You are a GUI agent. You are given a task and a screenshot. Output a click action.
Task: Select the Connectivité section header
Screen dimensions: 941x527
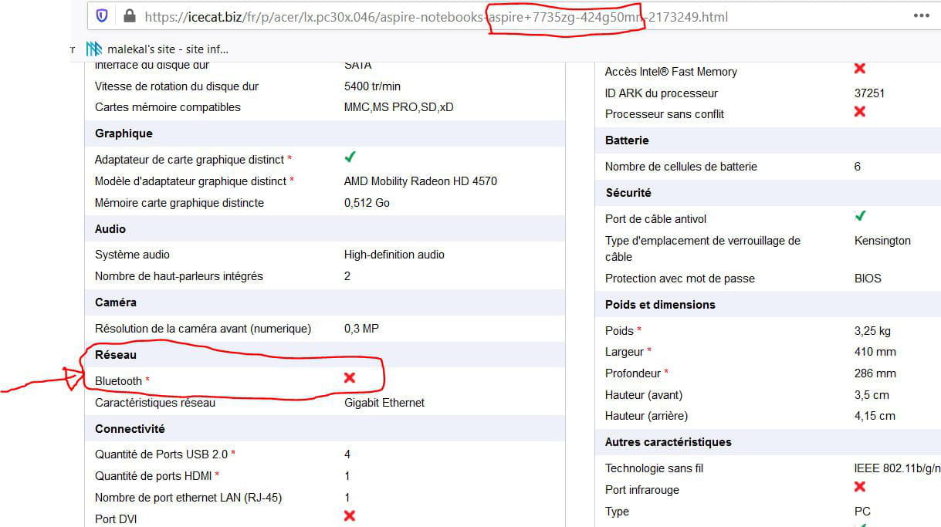(x=130, y=429)
